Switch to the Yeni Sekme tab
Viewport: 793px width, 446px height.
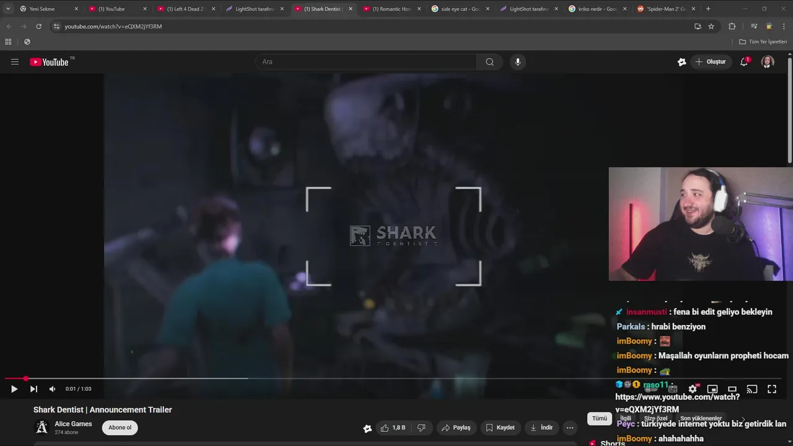(x=48, y=9)
